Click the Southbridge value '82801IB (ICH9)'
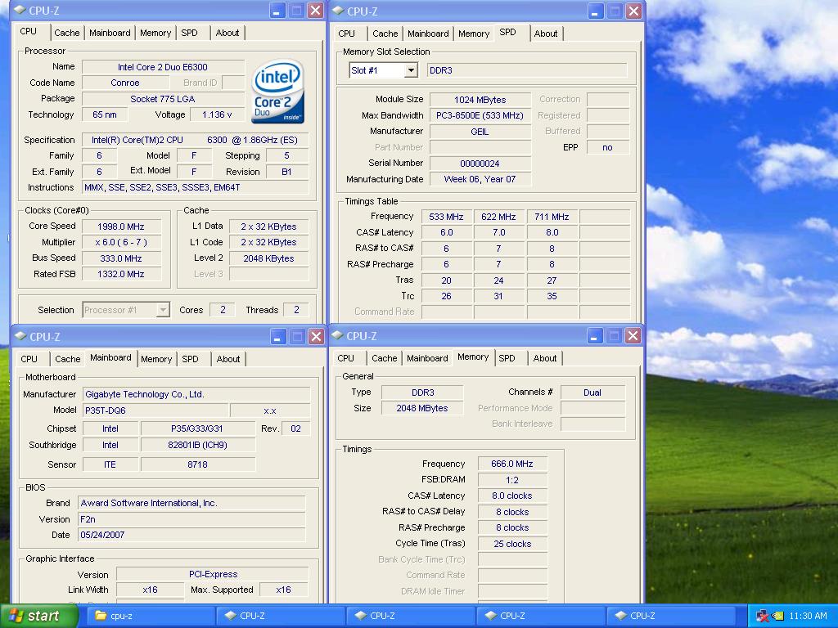Screen dimensions: 838x628 (x=198, y=445)
